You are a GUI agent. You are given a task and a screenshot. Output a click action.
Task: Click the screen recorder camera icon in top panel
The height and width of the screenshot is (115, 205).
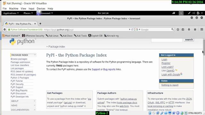pos(174,13)
